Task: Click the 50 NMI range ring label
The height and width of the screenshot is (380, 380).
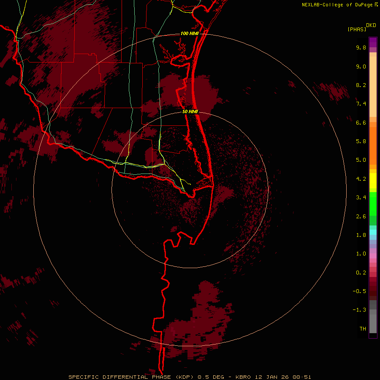Action: 190,112
